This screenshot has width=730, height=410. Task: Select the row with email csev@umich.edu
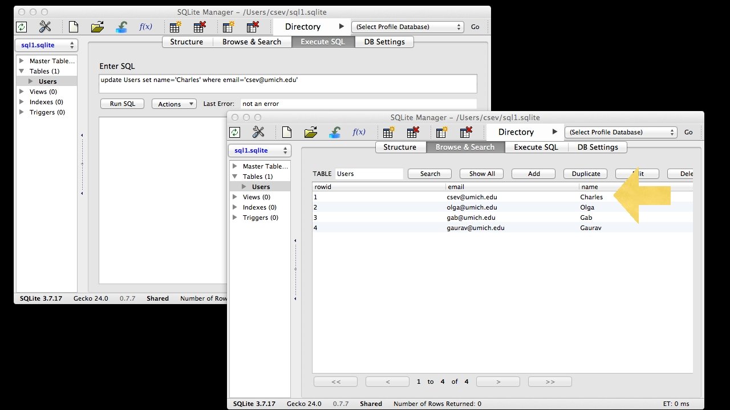(502, 197)
